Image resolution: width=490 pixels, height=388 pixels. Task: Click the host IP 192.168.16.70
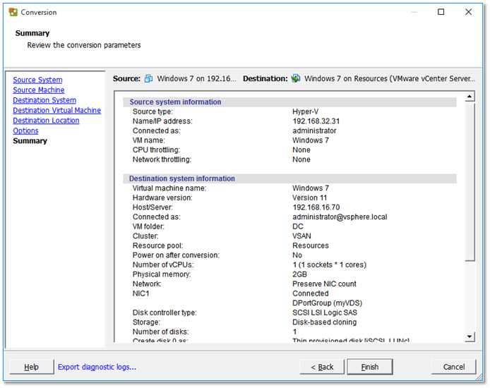coord(316,207)
